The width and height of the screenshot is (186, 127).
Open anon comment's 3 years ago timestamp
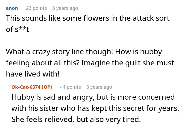click(65, 8)
